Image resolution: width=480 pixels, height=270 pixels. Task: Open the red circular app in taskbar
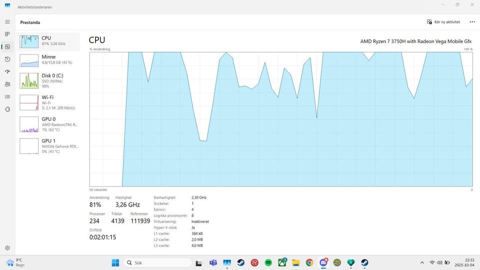[x=254, y=262]
